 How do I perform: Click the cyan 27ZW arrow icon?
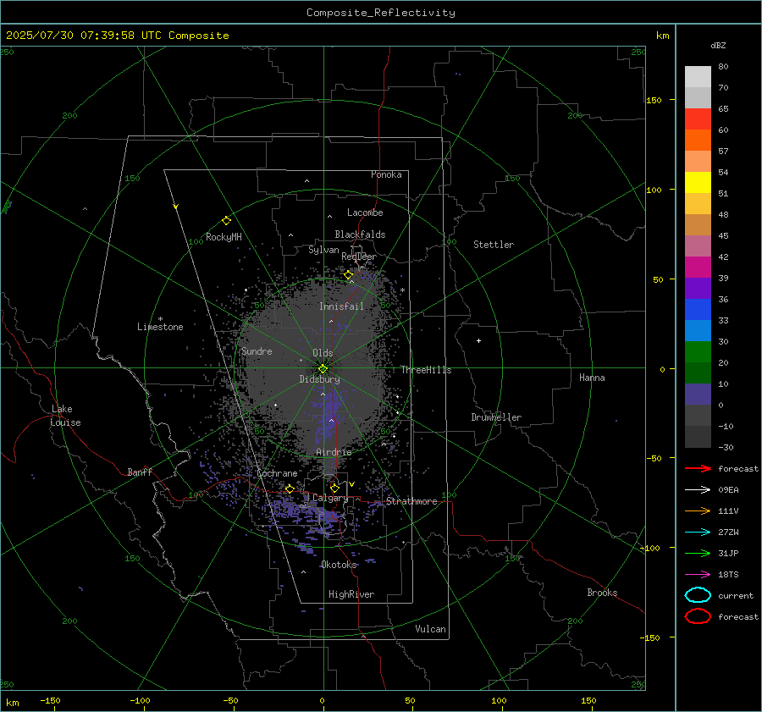(698, 533)
